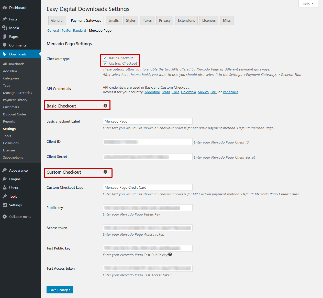Go to the General gateway subsection link

point(53,30)
